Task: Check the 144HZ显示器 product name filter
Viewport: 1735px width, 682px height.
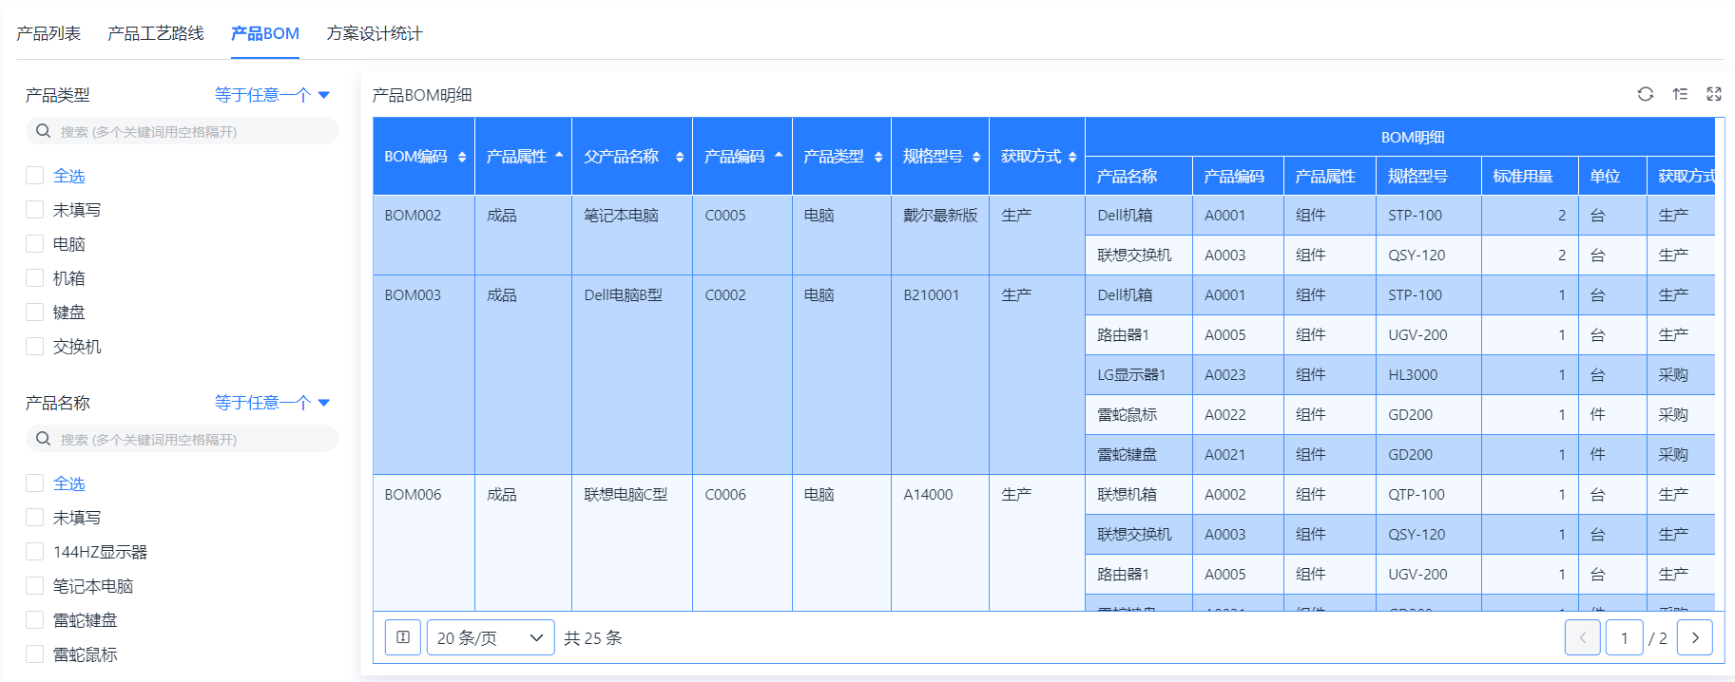Action: pyautogui.click(x=35, y=552)
